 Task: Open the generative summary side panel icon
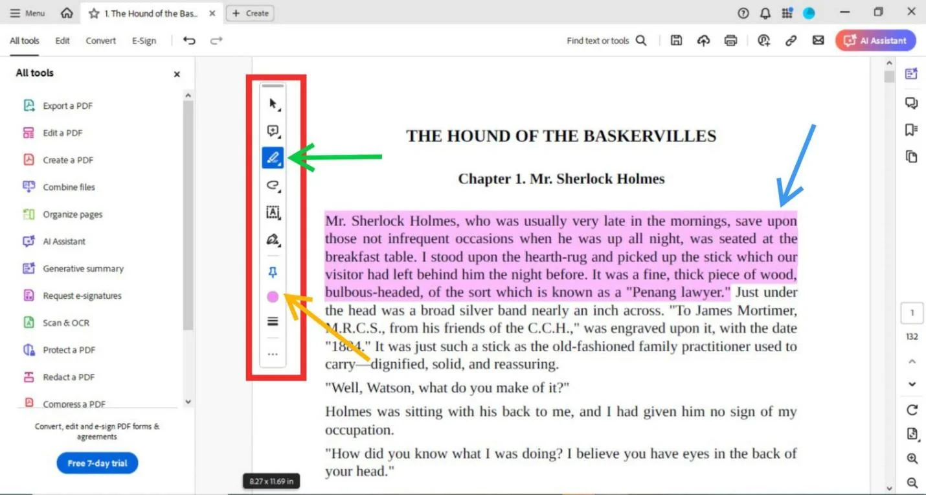912,74
